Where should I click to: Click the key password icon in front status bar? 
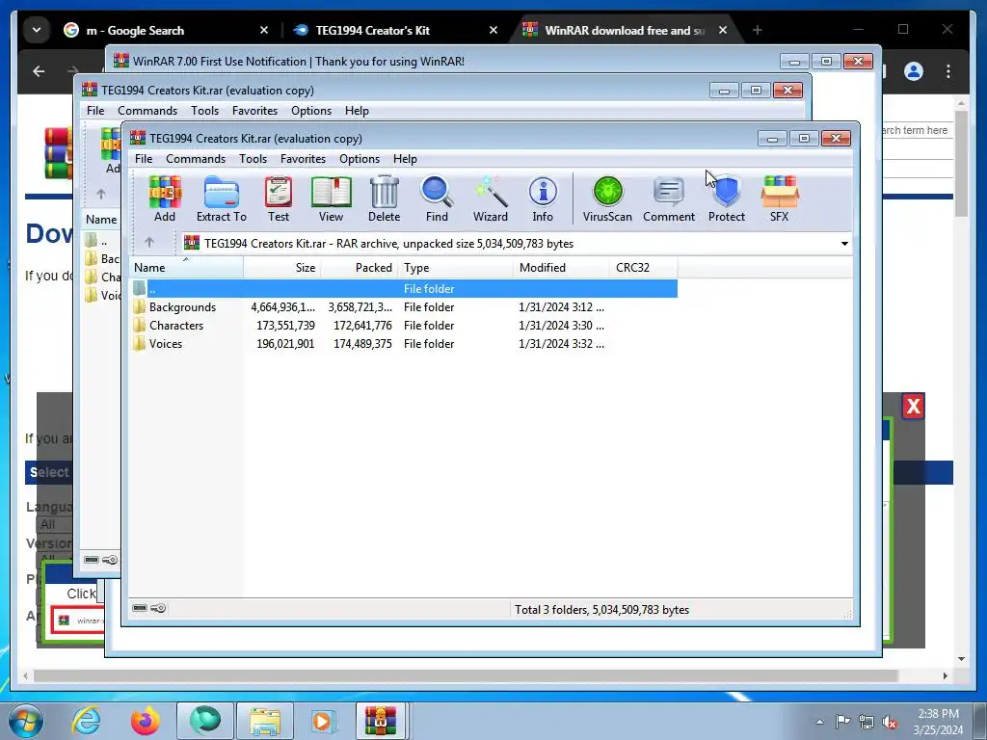(159, 609)
